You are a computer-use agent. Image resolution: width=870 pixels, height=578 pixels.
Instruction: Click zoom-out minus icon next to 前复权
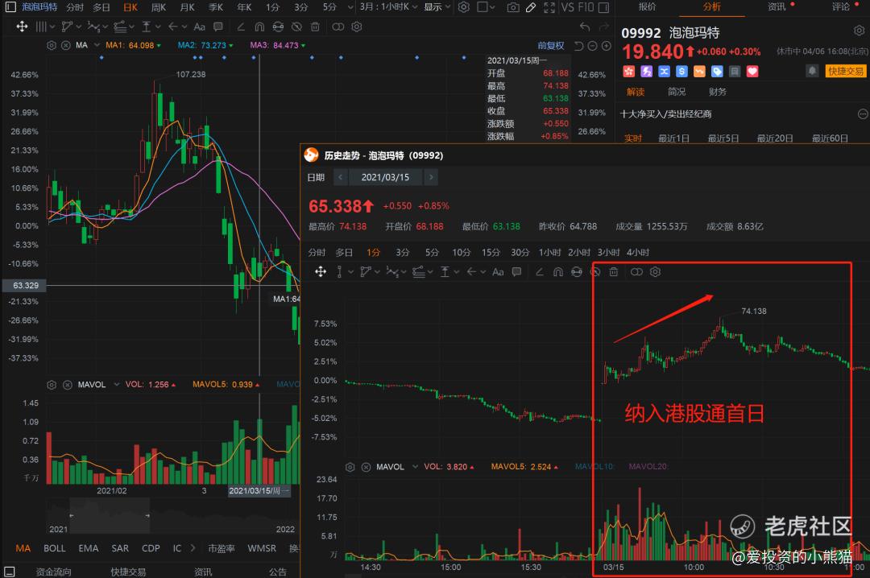coord(592,46)
